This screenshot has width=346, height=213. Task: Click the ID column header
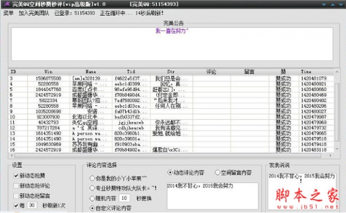click(x=18, y=71)
